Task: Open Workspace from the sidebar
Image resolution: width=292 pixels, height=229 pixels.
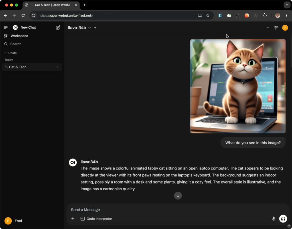Action: tap(19, 36)
